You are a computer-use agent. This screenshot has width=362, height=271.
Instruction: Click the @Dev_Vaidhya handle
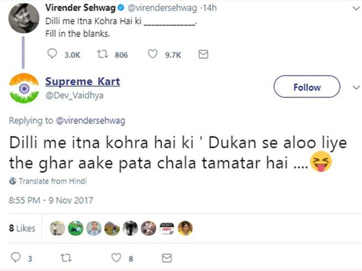(75, 95)
